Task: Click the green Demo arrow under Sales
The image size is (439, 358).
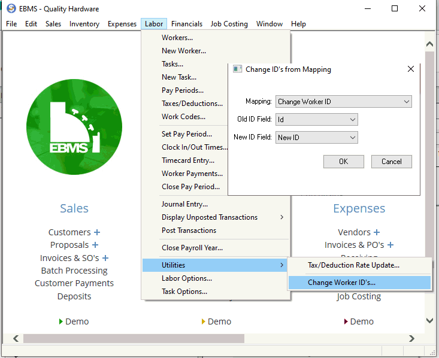Action: tap(60, 321)
